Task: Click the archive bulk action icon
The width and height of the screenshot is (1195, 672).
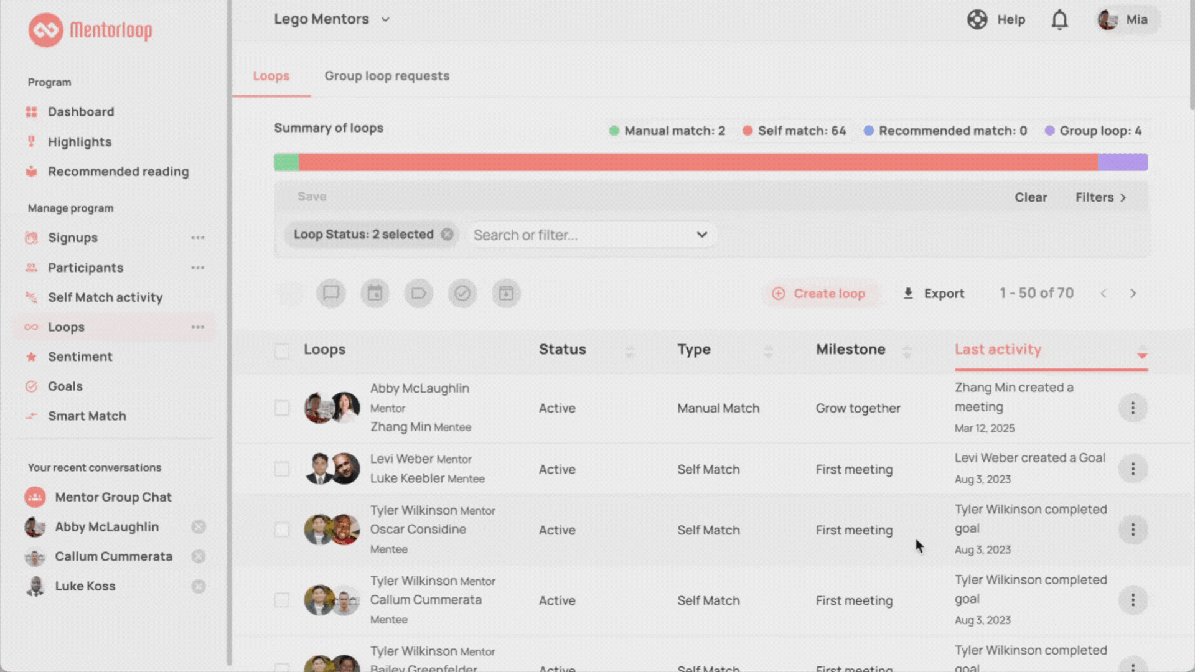Action: pyautogui.click(x=506, y=293)
